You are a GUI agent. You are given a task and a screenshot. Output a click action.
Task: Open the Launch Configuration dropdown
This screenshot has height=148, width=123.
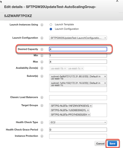click(78, 38)
